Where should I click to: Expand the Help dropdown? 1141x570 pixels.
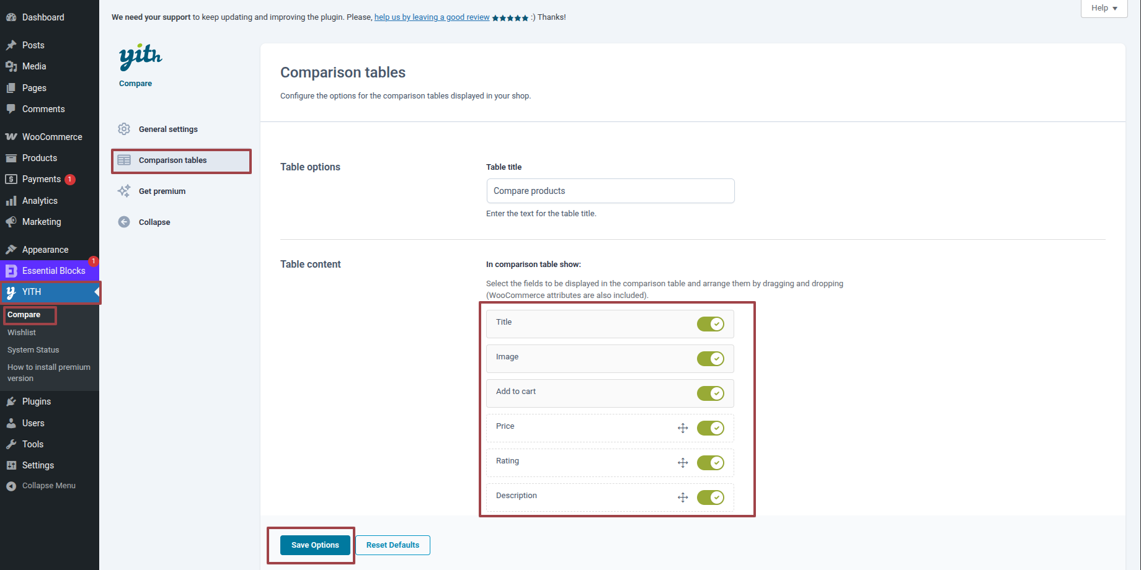1104,8
